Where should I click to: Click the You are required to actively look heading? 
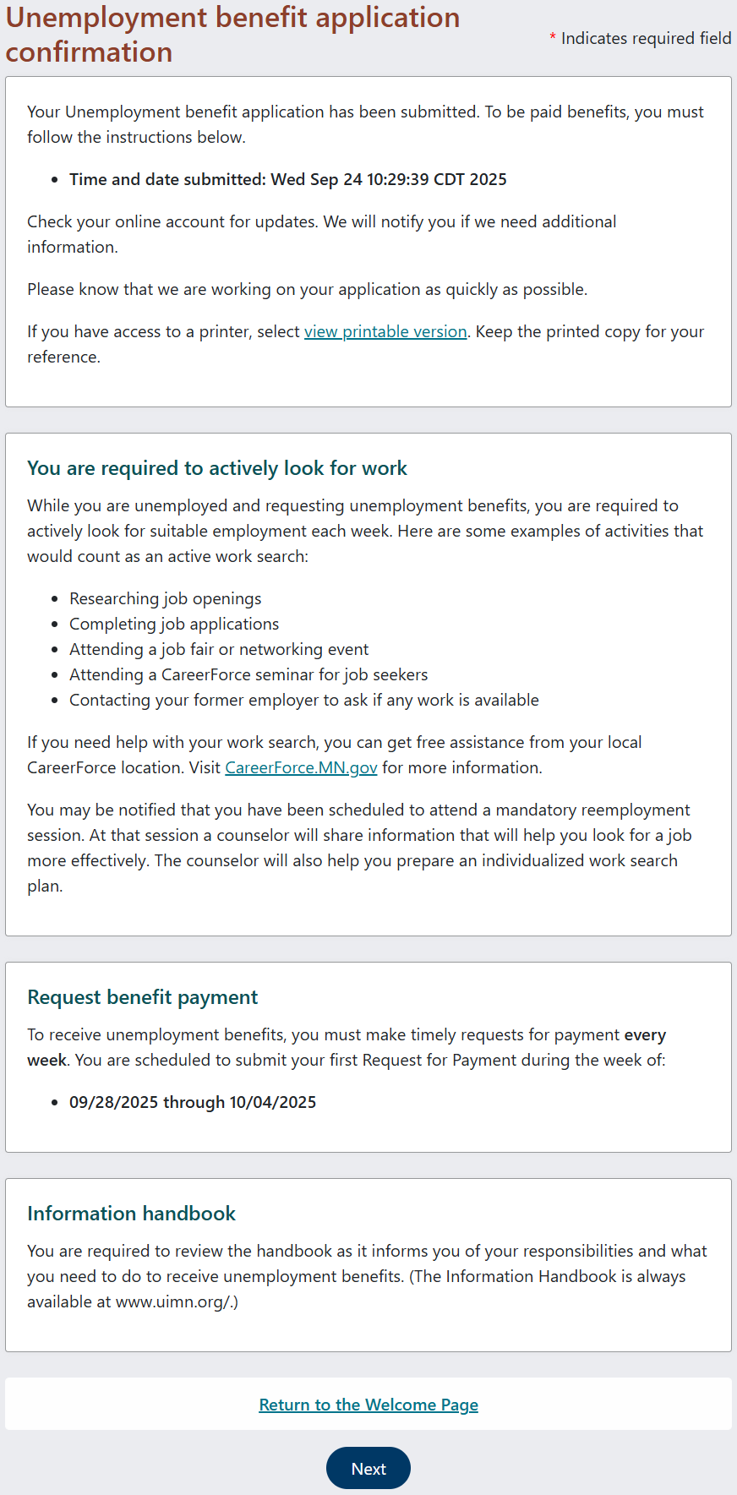pos(217,467)
